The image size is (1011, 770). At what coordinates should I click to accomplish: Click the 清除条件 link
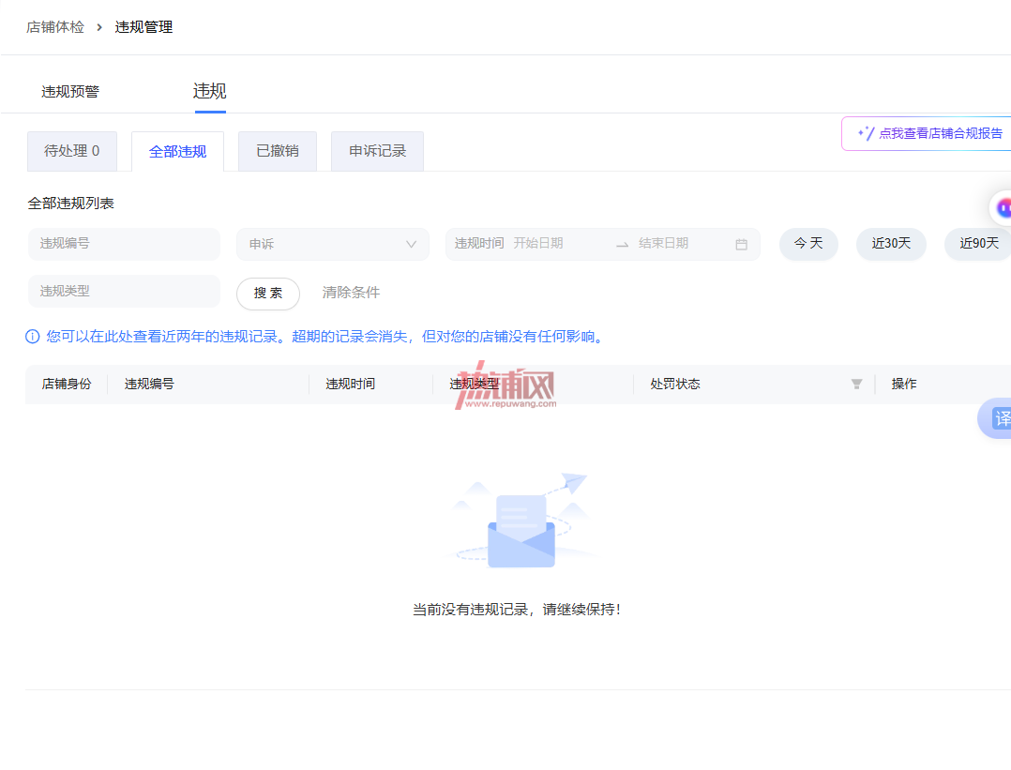tap(351, 293)
